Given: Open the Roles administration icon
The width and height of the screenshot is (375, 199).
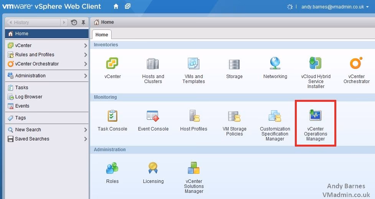Looking at the screenshot, I should 112,168.
